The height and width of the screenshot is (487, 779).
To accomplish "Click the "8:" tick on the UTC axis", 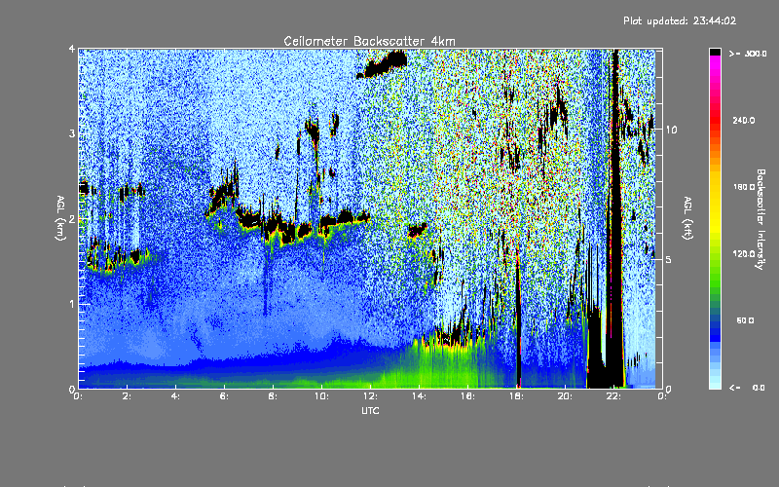I will click(274, 396).
